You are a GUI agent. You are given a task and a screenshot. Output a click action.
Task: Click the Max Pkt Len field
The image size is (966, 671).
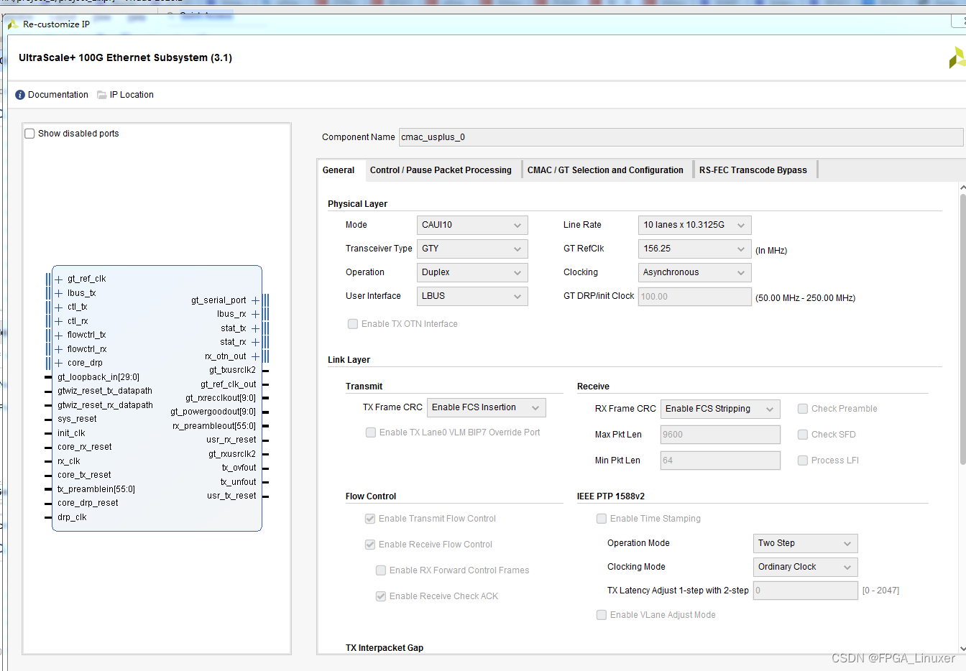(720, 435)
